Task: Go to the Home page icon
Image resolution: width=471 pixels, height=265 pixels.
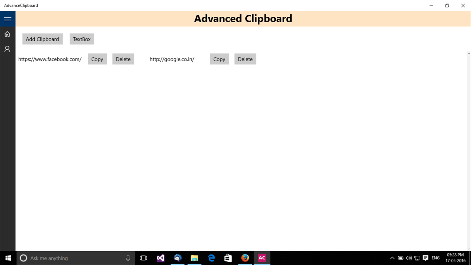Action: pos(7,34)
